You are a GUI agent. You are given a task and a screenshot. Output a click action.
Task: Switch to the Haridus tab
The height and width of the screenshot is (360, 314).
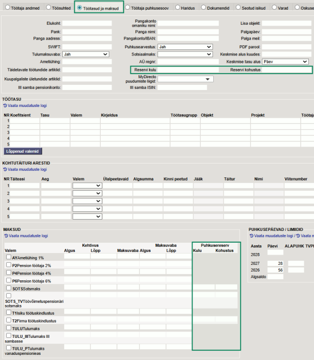177,7
